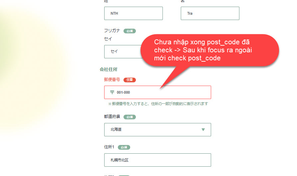This screenshot has height=176, width=297.
Task: Click the postal code auto-fill hint text
Action: pyautogui.click(x=158, y=104)
